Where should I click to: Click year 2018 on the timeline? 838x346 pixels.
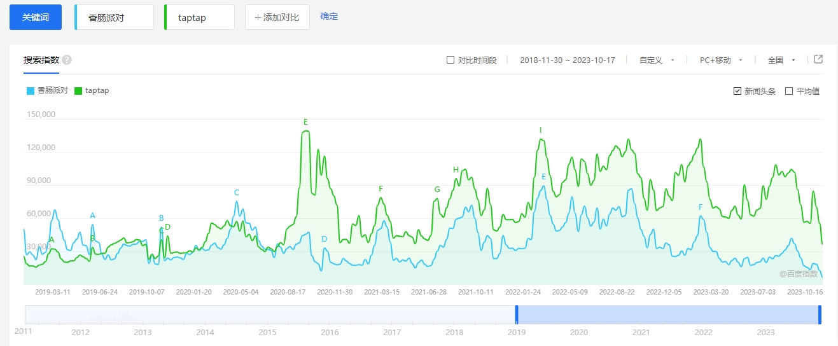click(454, 332)
